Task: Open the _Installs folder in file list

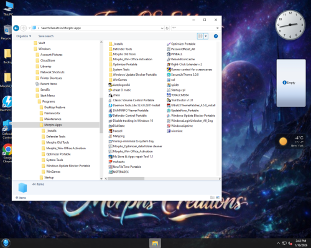Action: 116,44
